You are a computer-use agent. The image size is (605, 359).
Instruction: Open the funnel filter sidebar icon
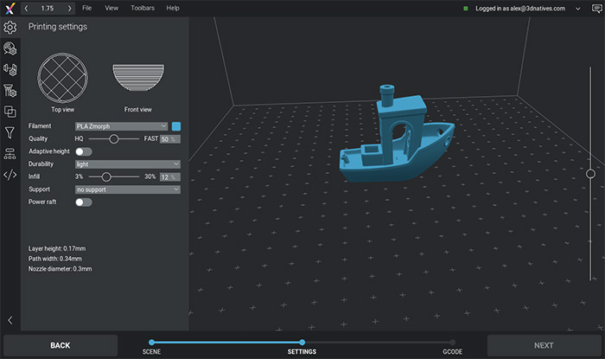coord(10,133)
